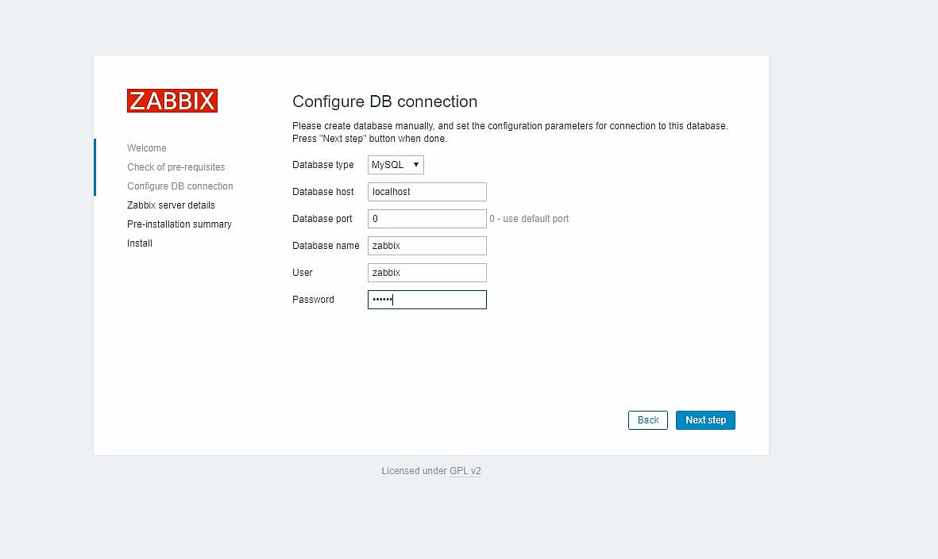
Task: Focus the Database host field
Action: pyautogui.click(x=427, y=192)
